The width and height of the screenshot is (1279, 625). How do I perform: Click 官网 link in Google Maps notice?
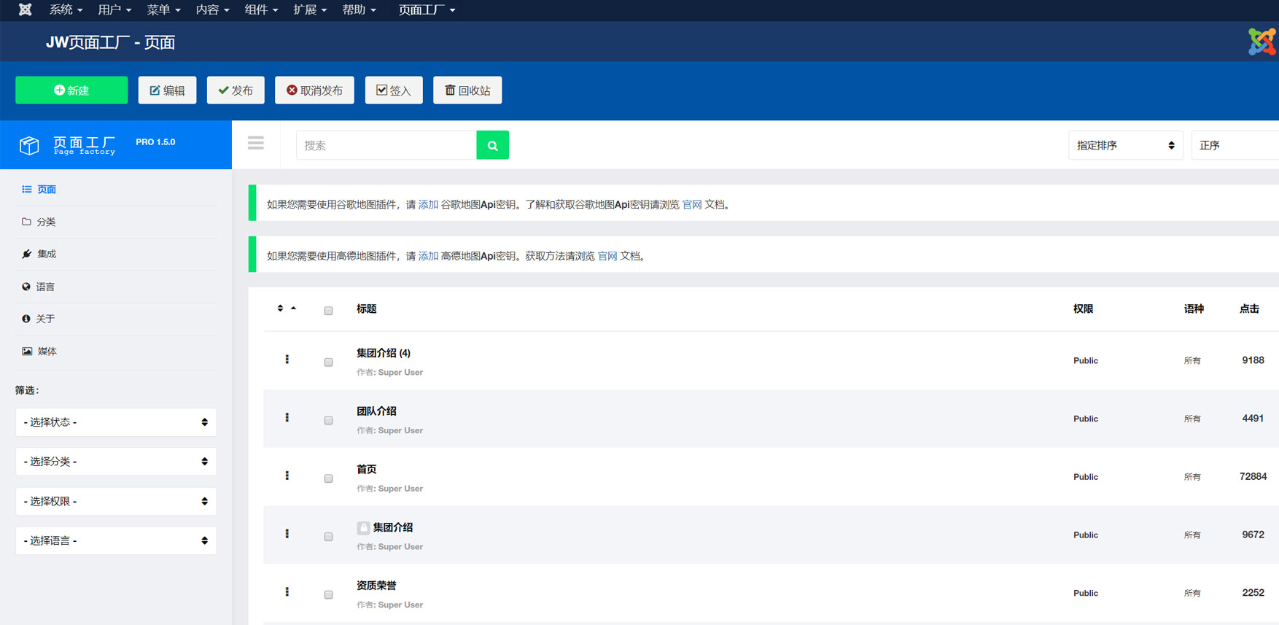click(x=692, y=205)
